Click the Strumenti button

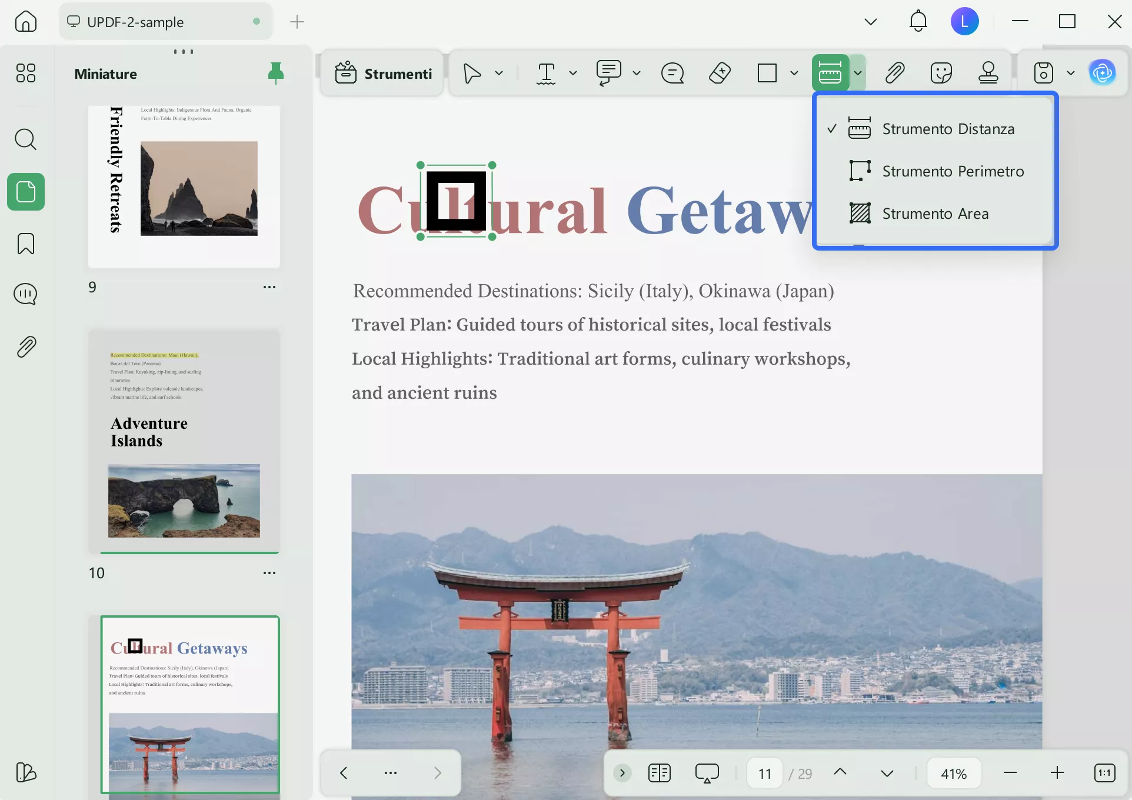pyautogui.click(x=383, y=74)
